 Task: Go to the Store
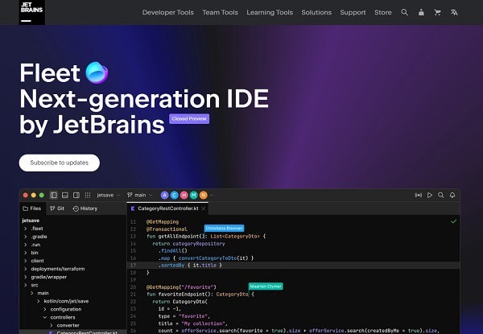tap(383, 12)
